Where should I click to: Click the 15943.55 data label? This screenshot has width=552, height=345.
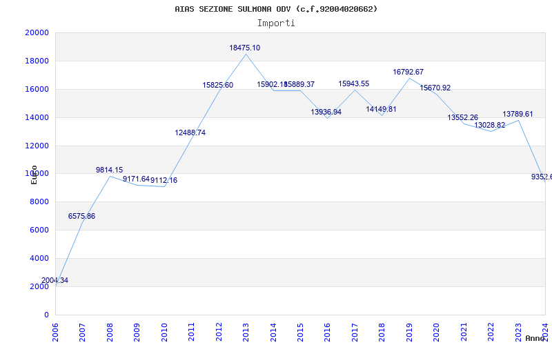354,83
